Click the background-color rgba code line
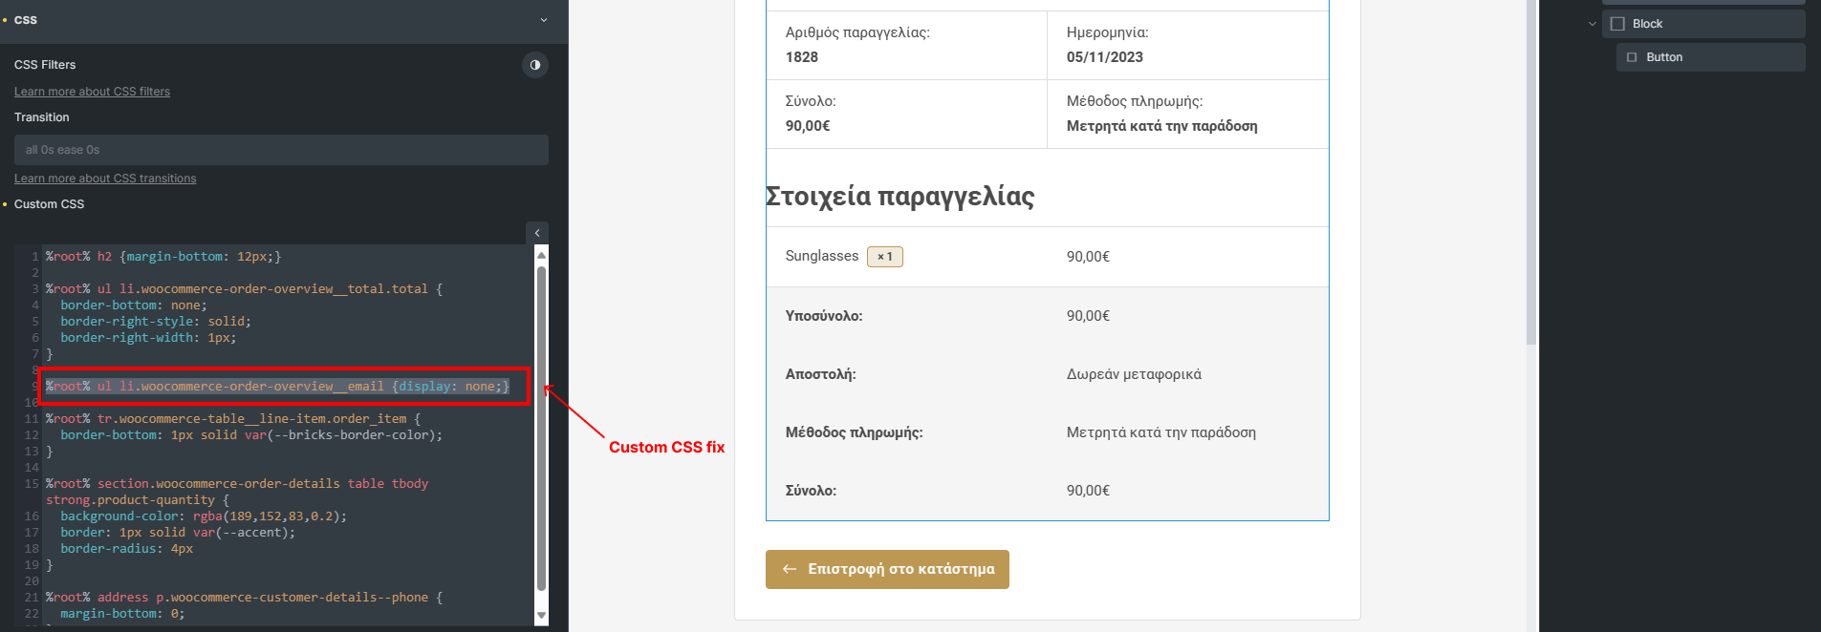Screen dimensions: 1821x632 click(x=204, y=516)
